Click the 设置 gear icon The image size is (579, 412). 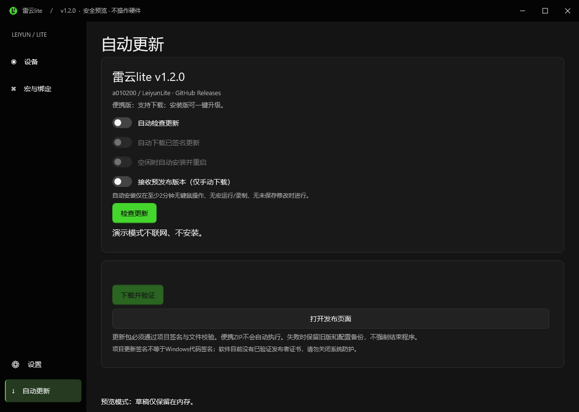coord(16,364)
